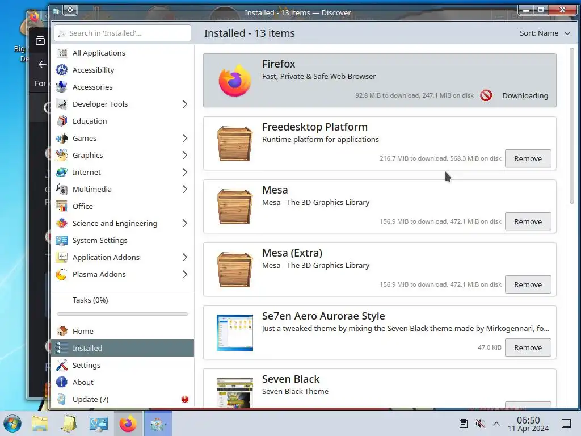
Task: Click the Accessories category icon
Action: click(61, 87)
